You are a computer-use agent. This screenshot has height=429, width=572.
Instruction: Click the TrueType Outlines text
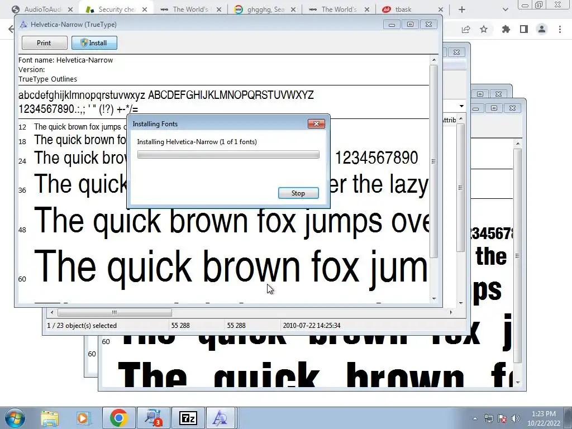pos(48,79)
